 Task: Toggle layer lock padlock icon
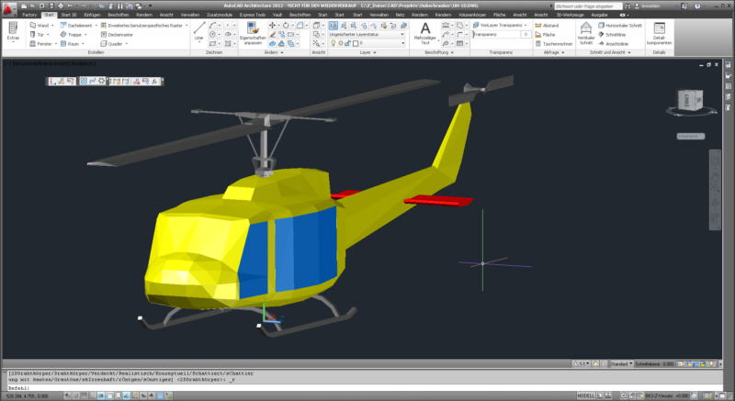[348, 43]
